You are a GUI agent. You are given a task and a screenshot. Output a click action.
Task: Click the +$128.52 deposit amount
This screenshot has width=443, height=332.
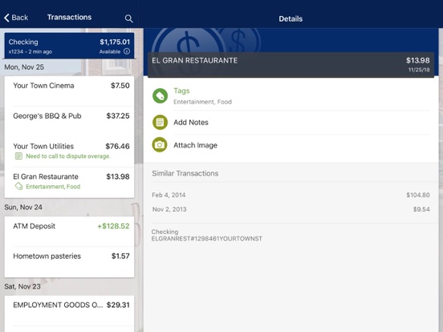coord(113,226)
